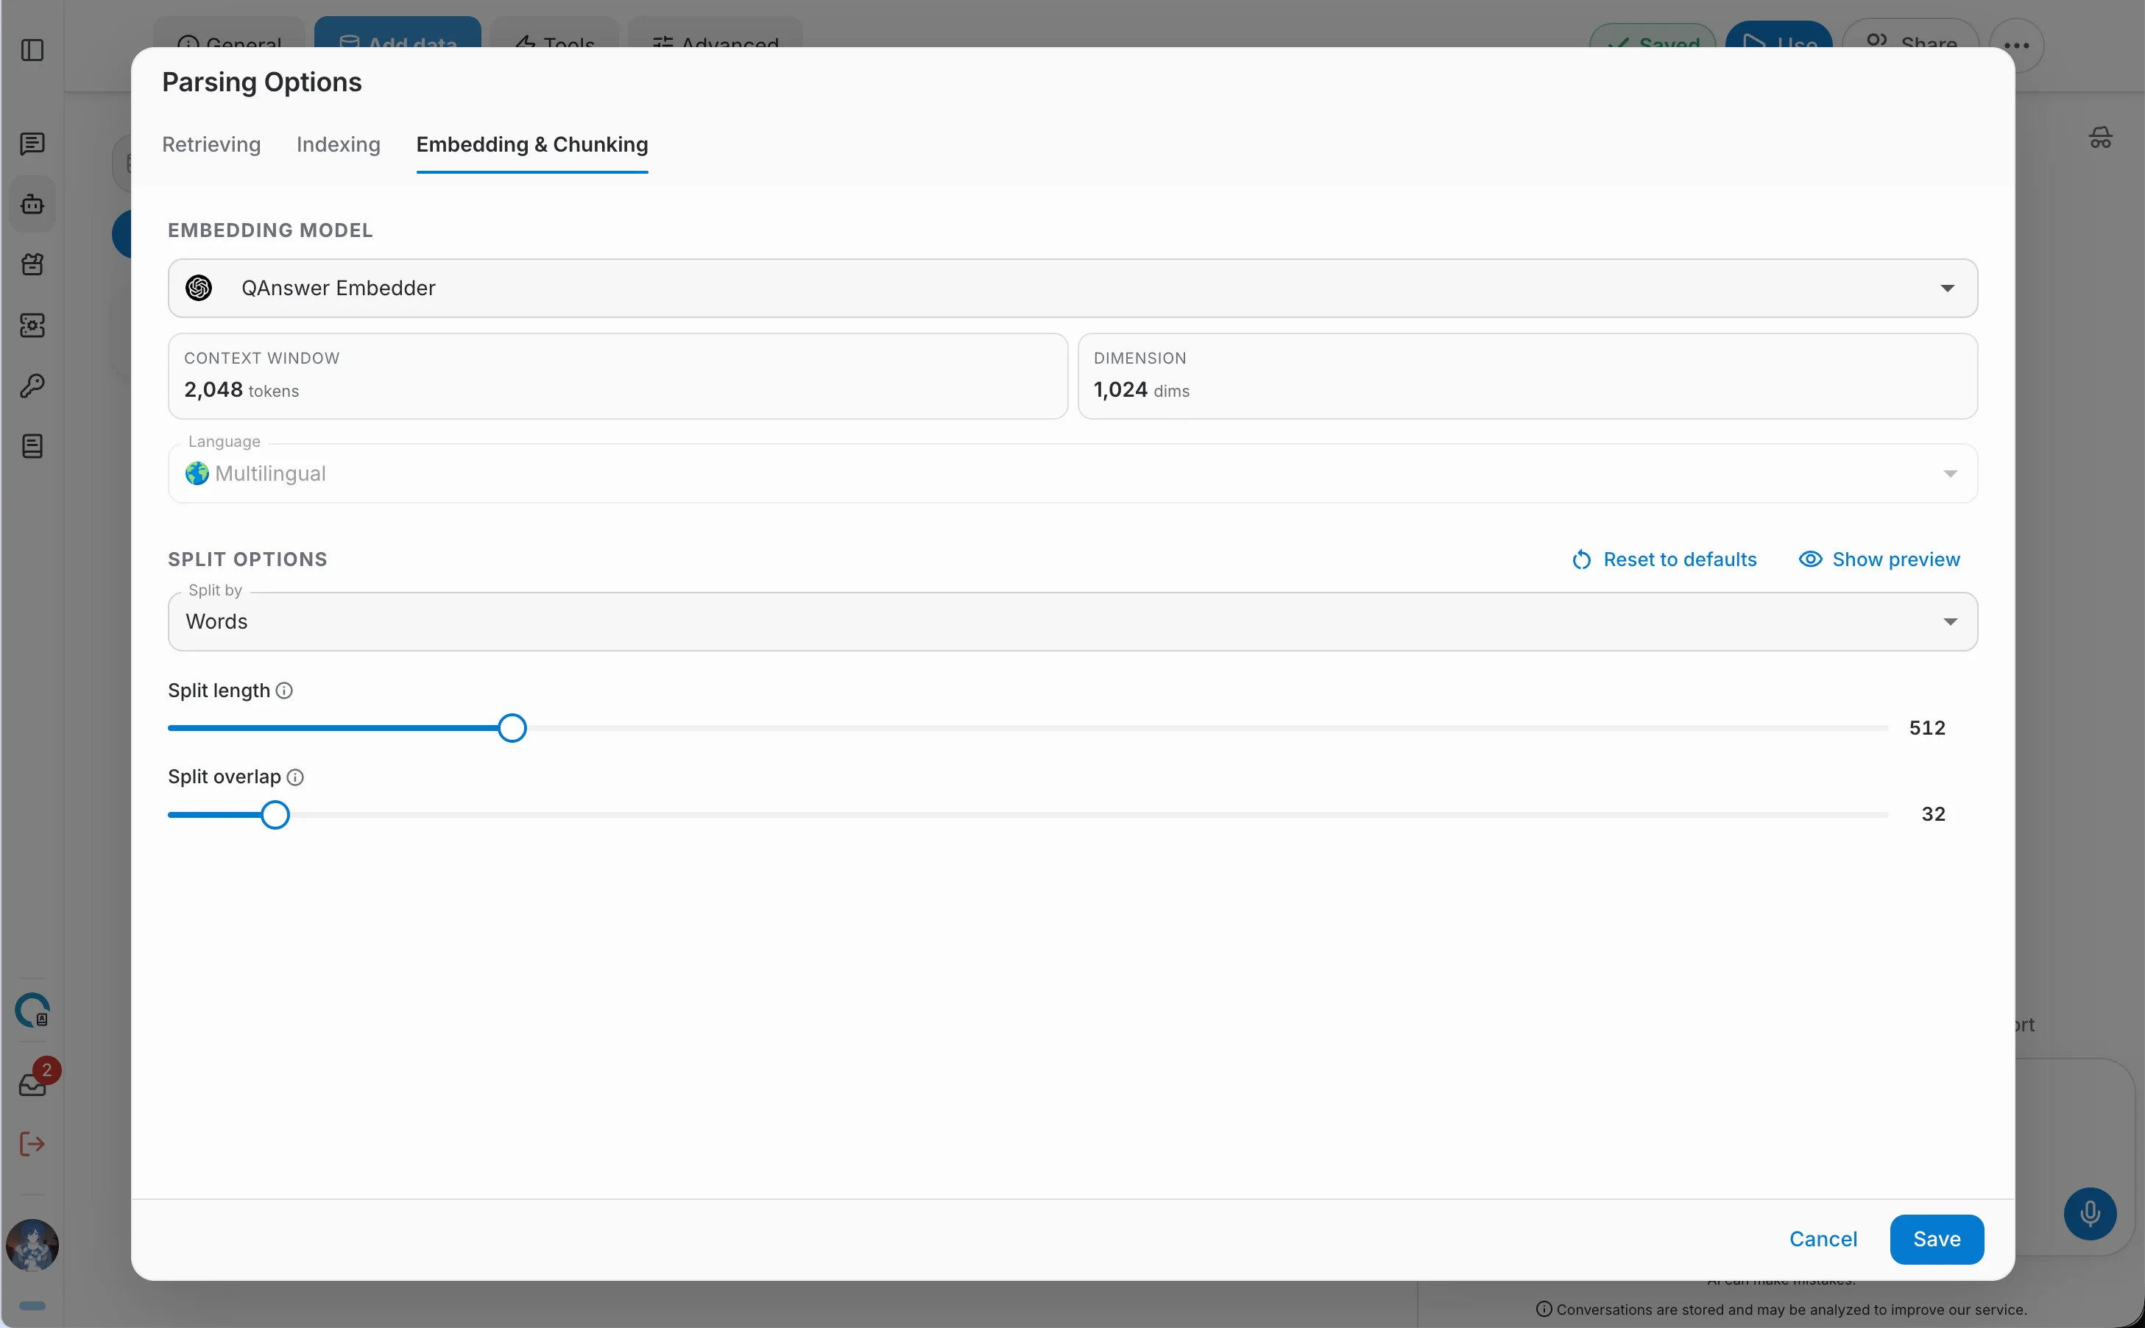The width and height of the screenshot is (2145, 1328).
Task: Open the tasks calendar sidebar icon
Action: click(32, 264)
